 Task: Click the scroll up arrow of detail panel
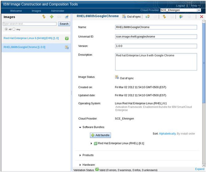(204, 22)
